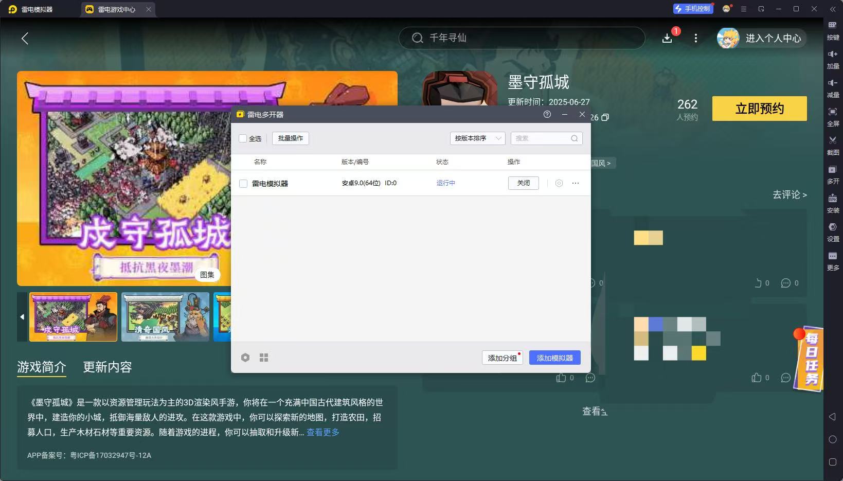Expand description via 查看更多 link
Image resolution: width=843 pixels, height=481 pixels.
click(323, 432)
